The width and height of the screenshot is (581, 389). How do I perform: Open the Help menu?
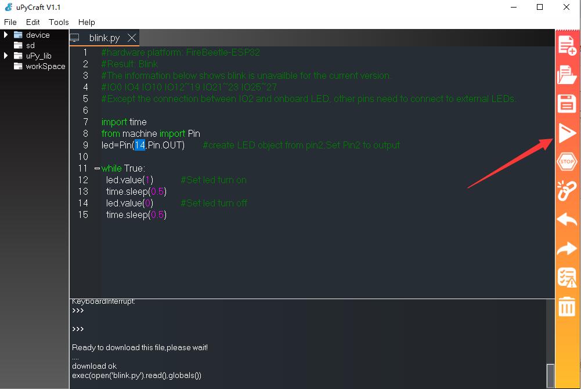pyautogui.click(x=86, y=22)
